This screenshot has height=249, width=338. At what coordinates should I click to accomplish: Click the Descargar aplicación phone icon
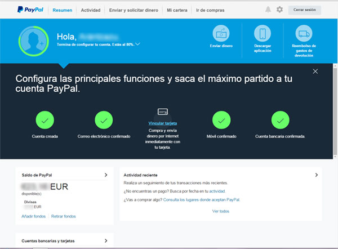click(263, 33)
